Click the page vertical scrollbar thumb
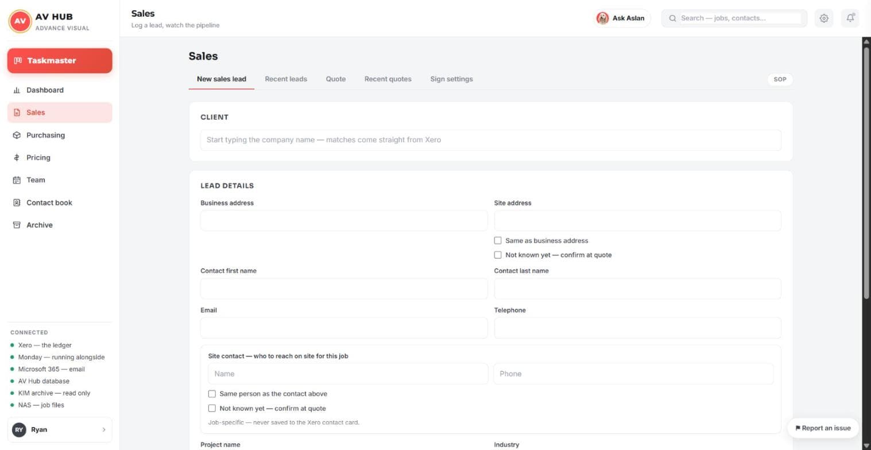Screen dimensions: 871x450 point(866,172)
